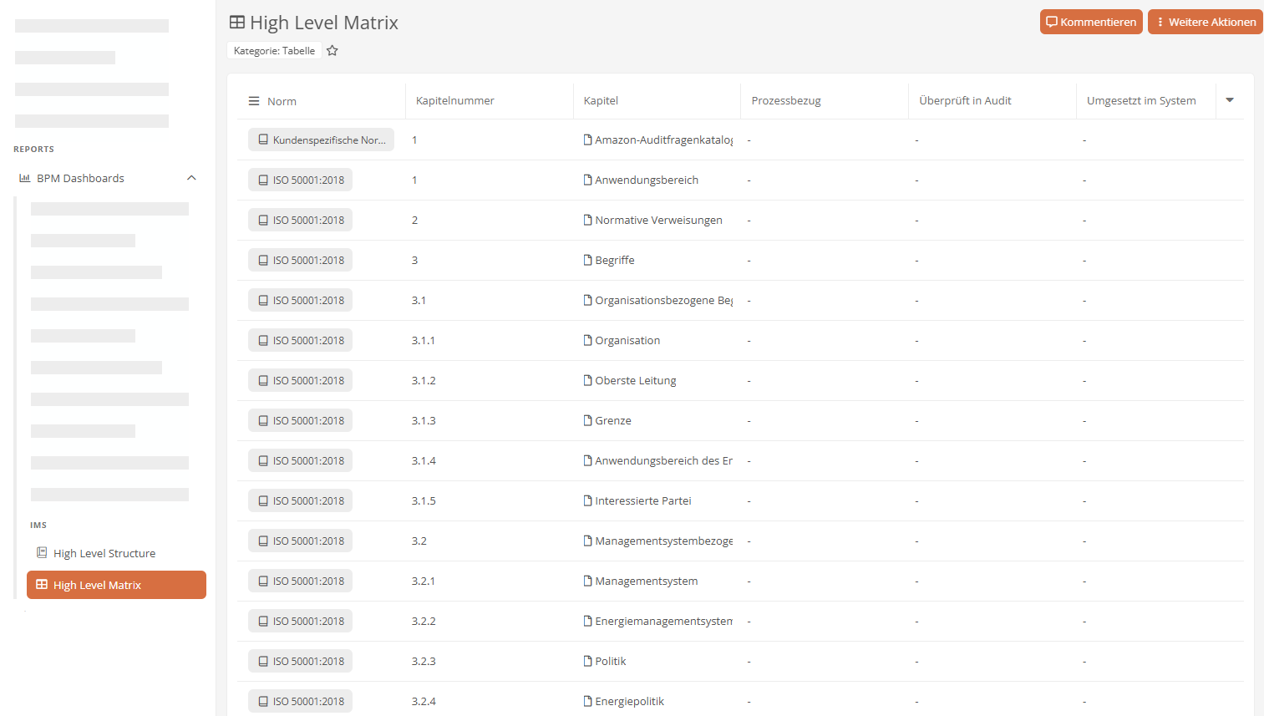
Task: Open the column selector dropdown arrow
Action: pos(1230,100)
